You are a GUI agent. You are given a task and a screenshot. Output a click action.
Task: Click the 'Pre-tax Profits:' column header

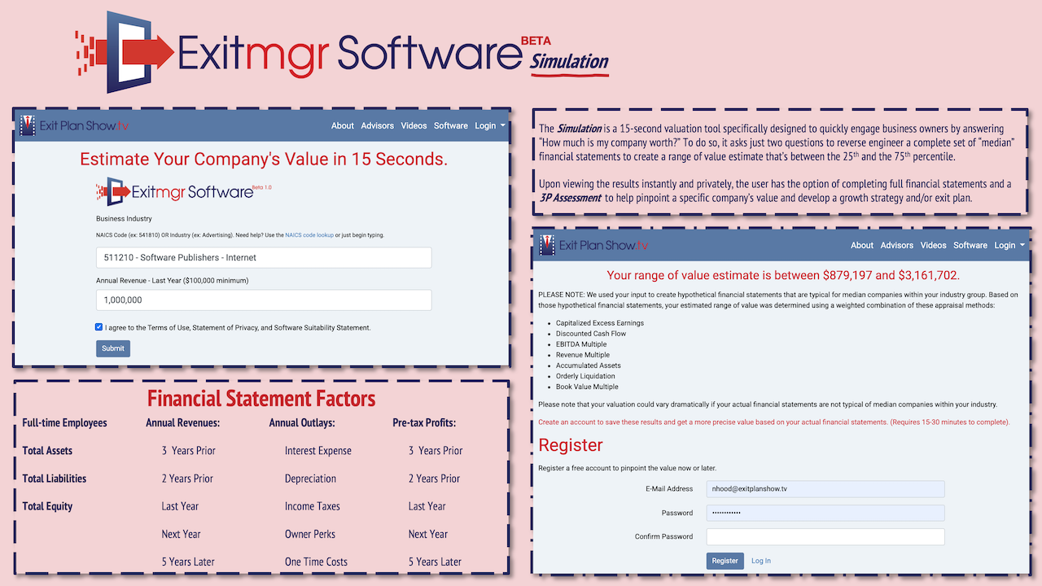tap(424, 423)
